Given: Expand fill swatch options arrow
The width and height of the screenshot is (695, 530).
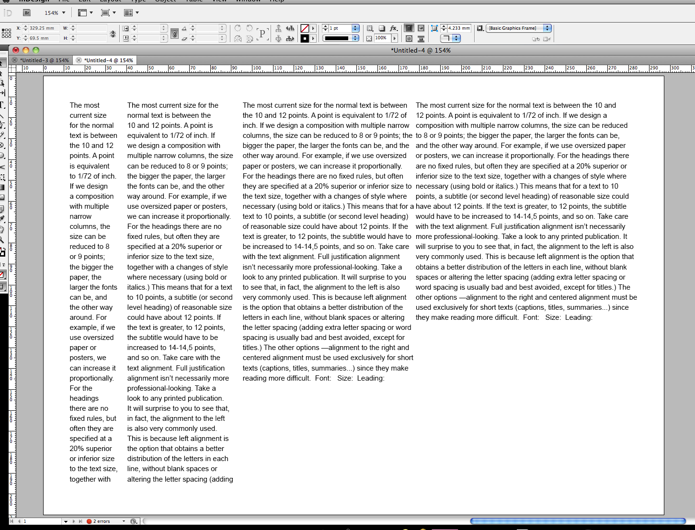Looking at the screenshot, I should click(x=313, y=28).
